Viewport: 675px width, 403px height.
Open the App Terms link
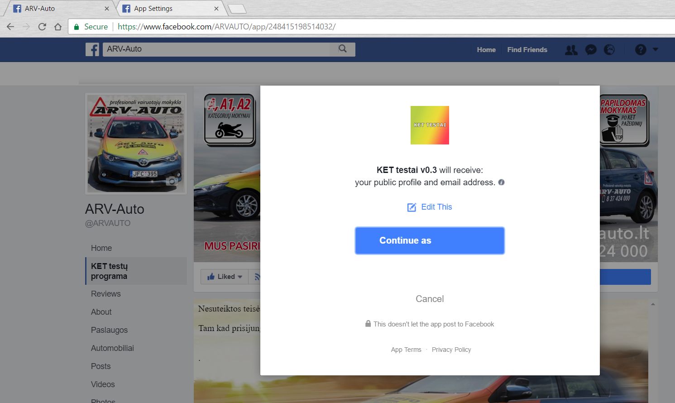406,350
